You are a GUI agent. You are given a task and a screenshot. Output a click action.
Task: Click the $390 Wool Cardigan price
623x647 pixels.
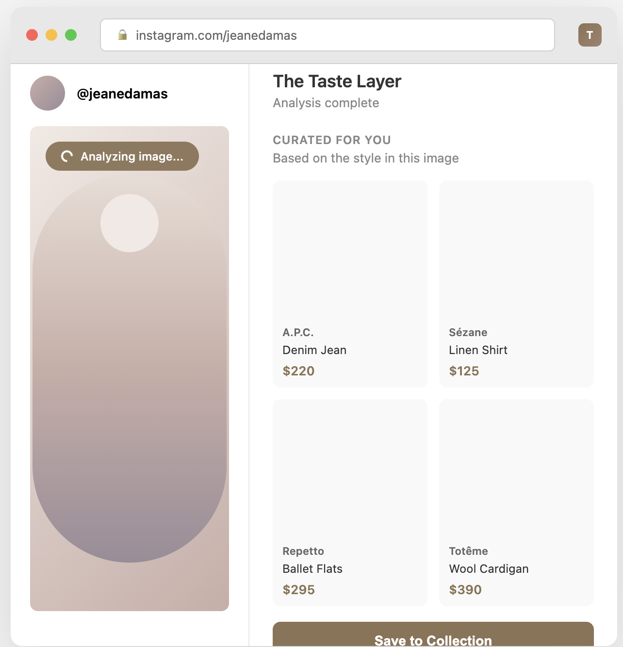pyautogui.click(x=465, y=590)
